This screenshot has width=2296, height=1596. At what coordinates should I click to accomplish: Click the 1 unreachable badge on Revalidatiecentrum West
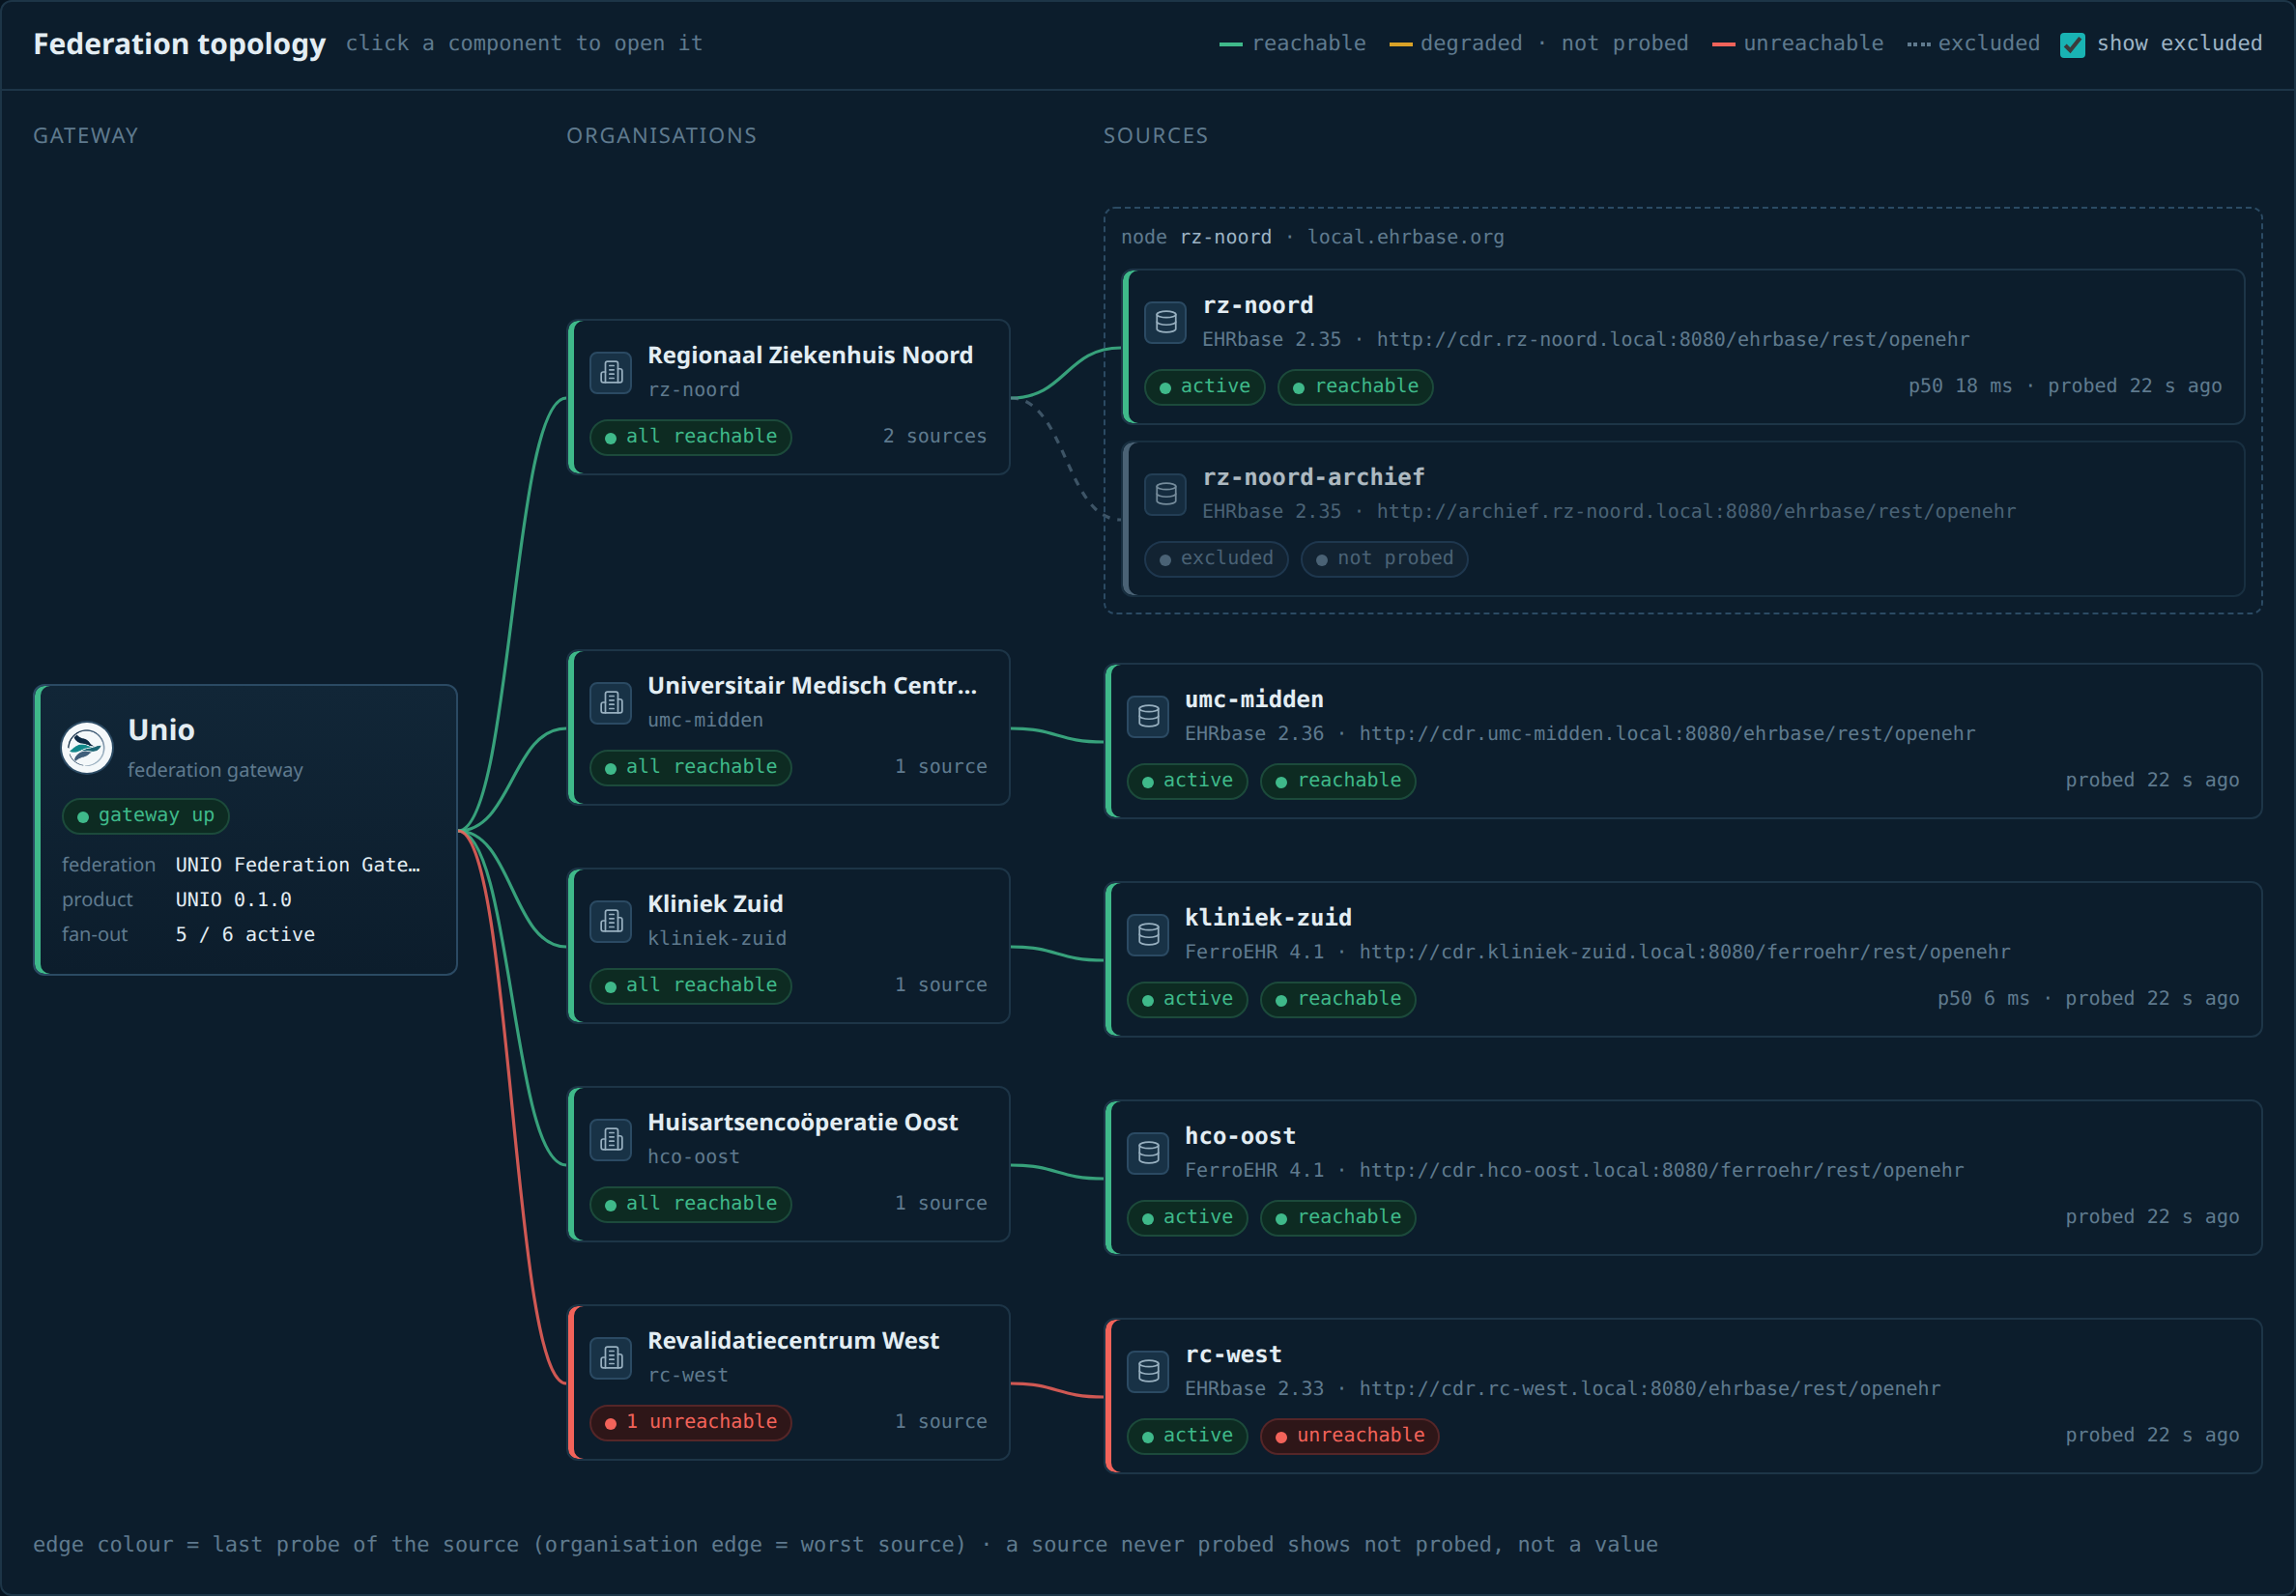coord(691,1422)
